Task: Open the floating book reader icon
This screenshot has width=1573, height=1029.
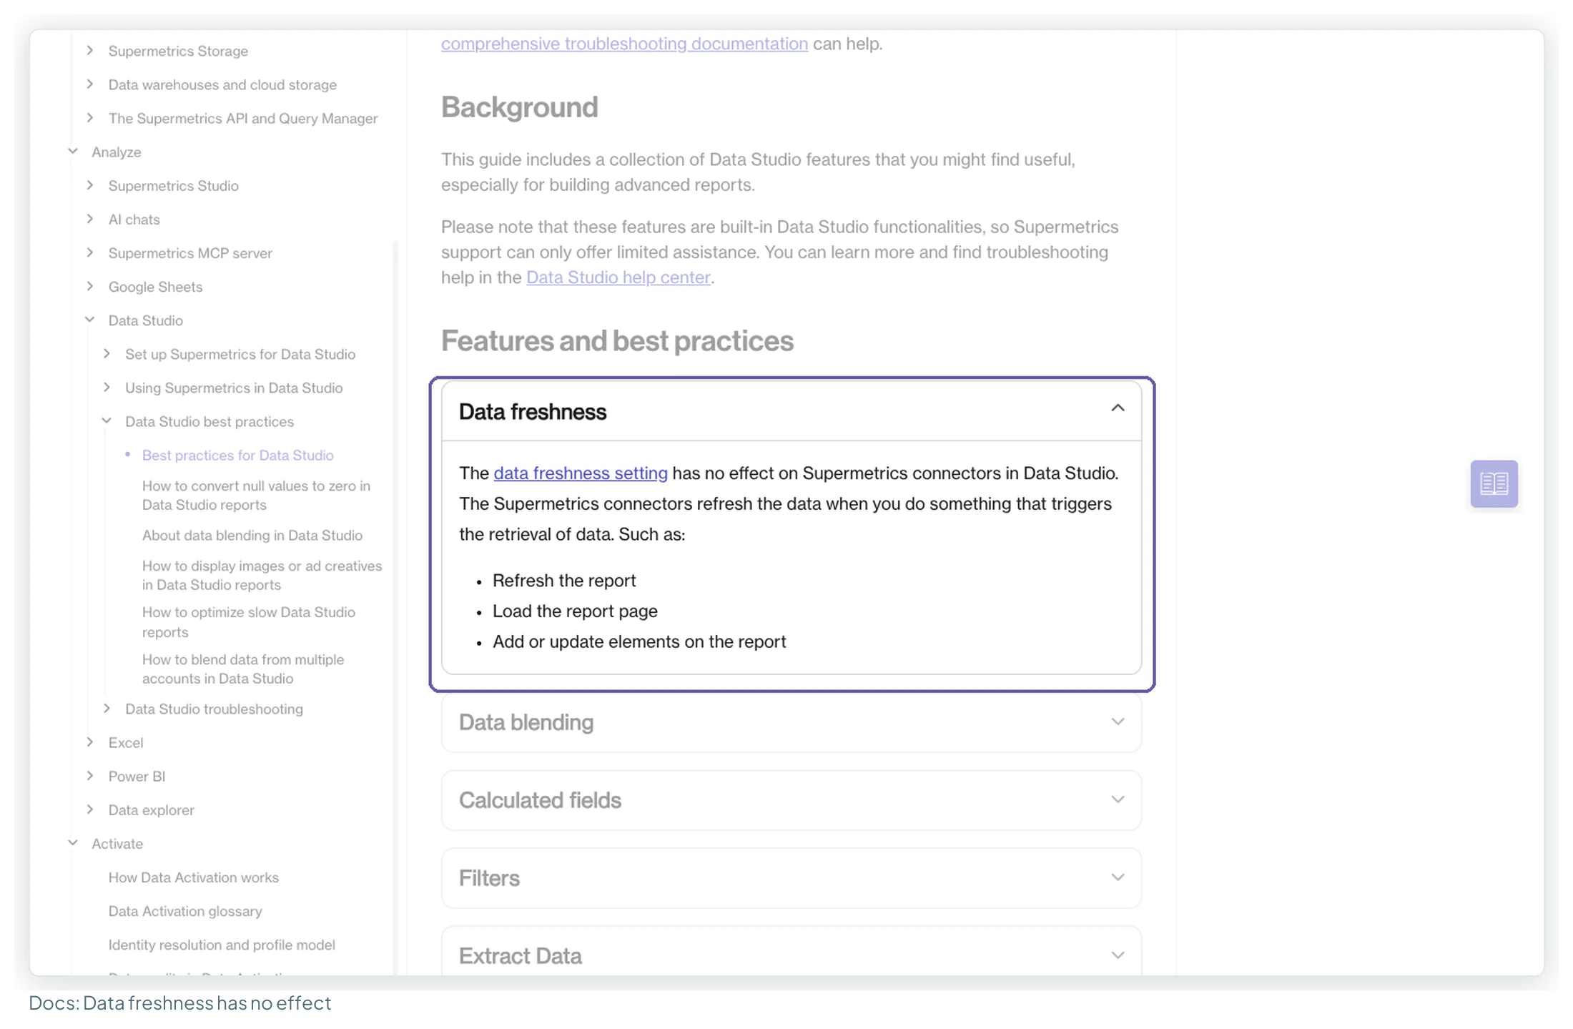Action: [x=1494, y=483]
